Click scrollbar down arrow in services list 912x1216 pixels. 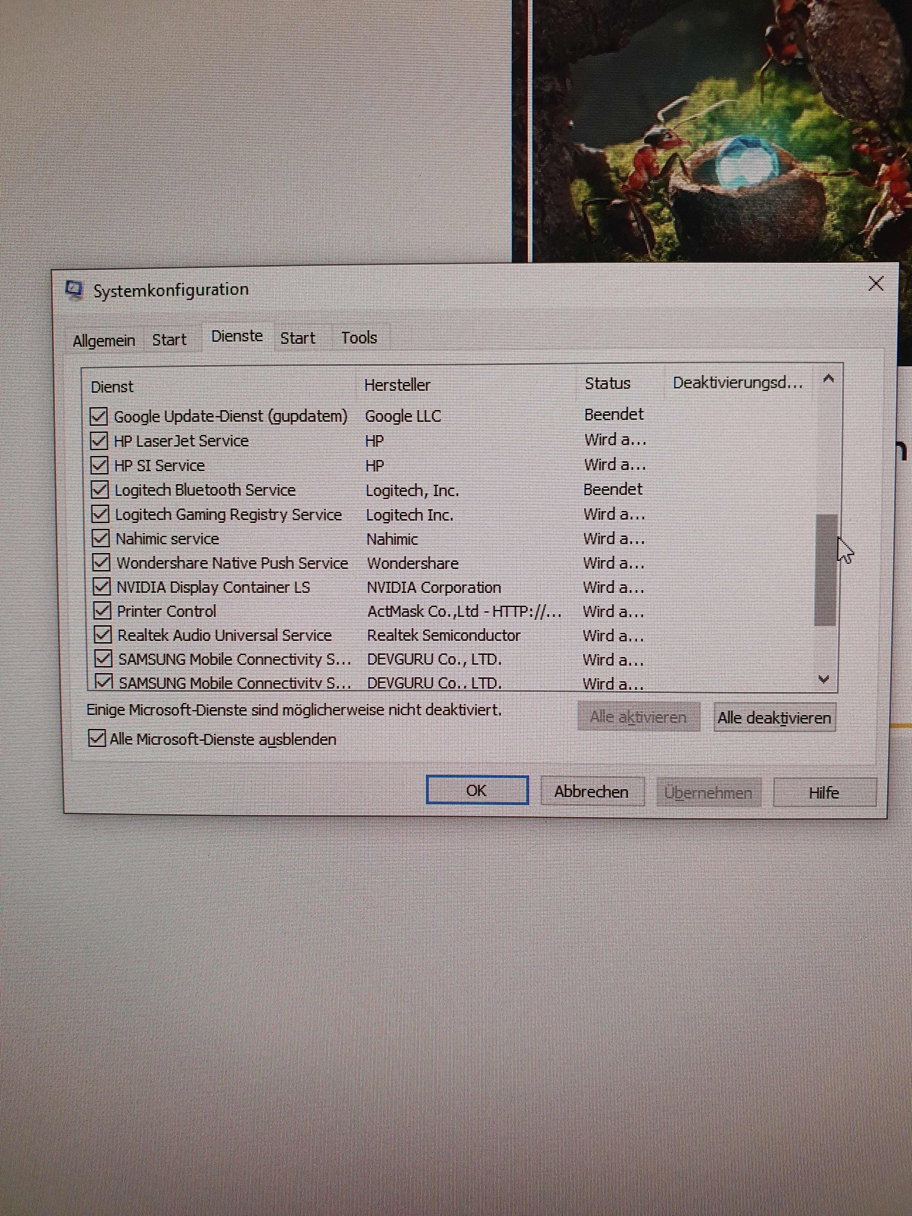[x=824, y=679]
